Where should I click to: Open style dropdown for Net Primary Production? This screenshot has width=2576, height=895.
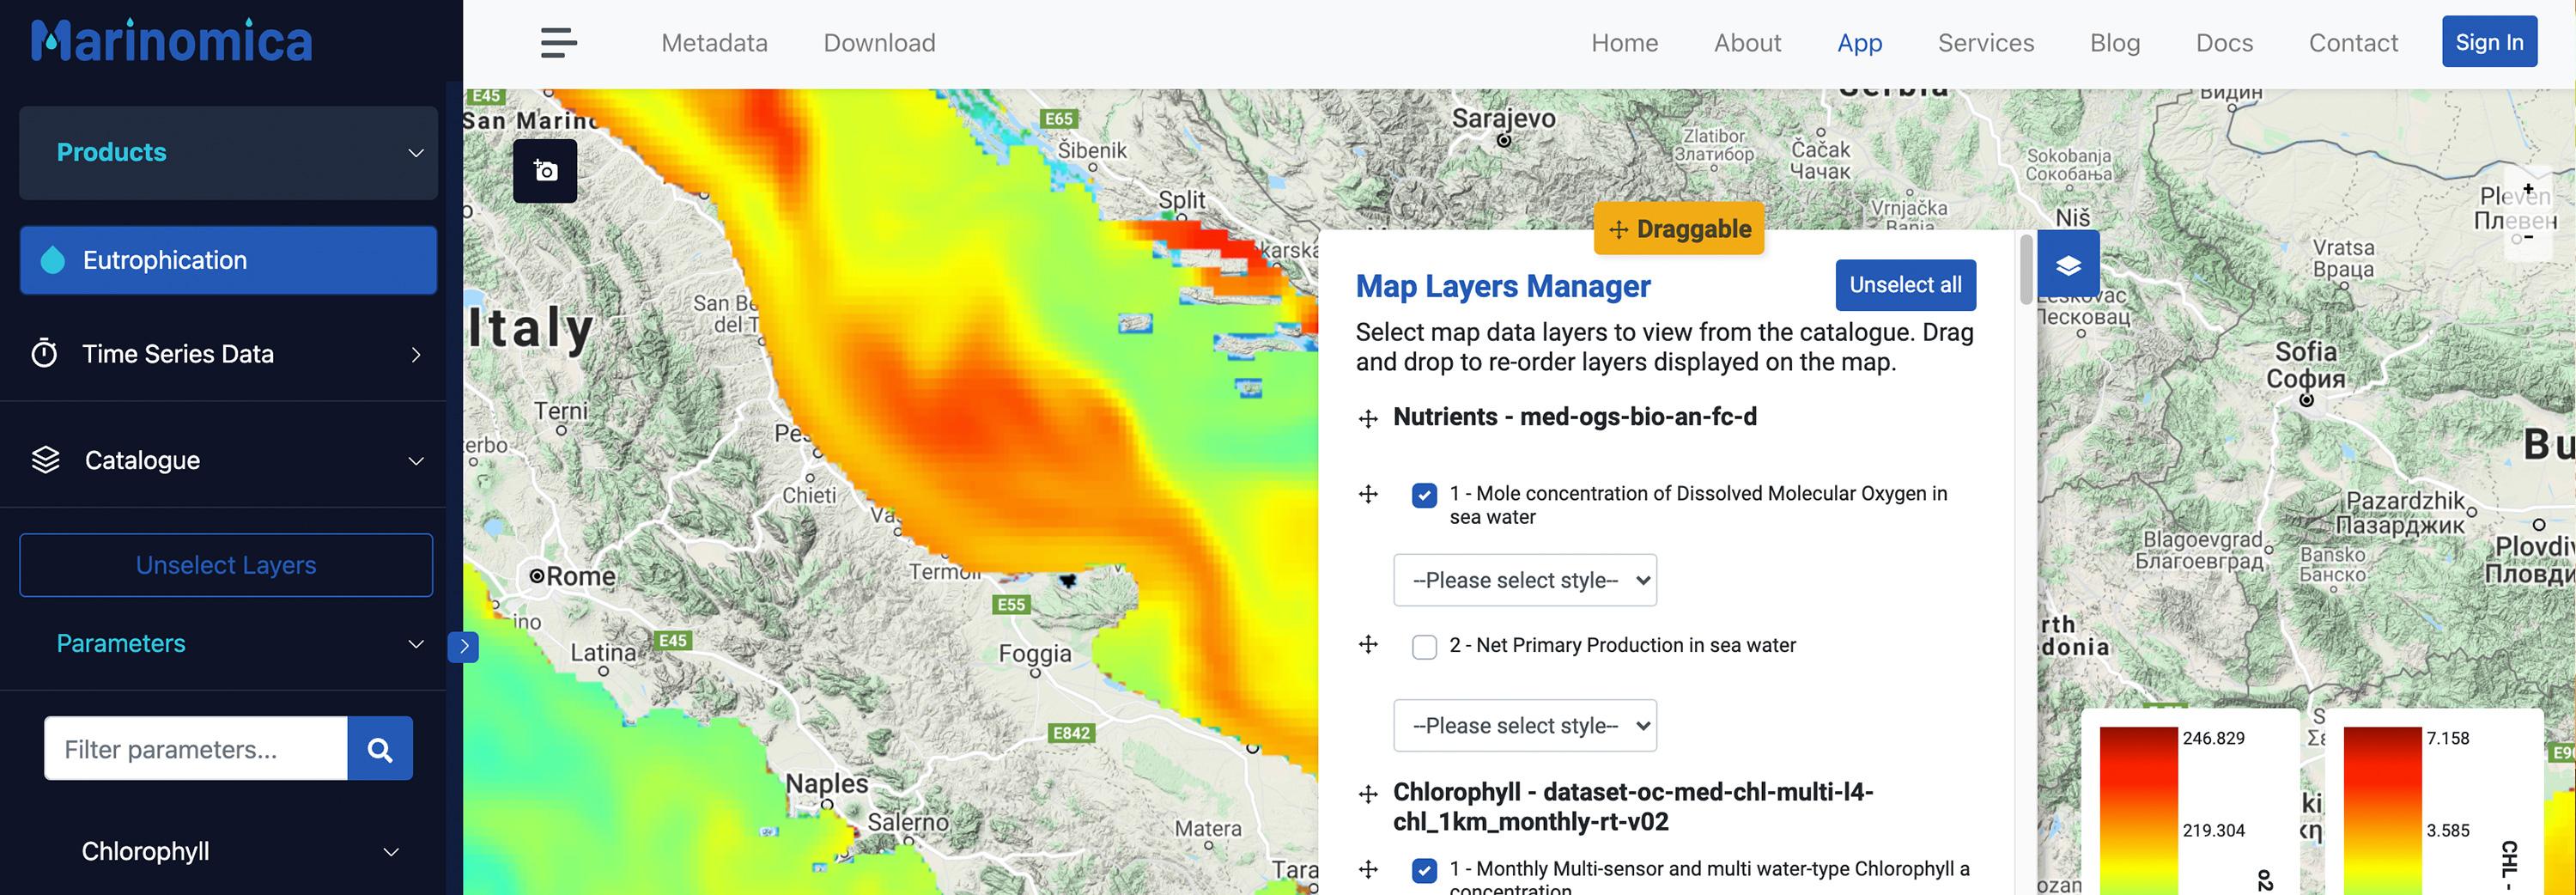tap(1525, 725)
